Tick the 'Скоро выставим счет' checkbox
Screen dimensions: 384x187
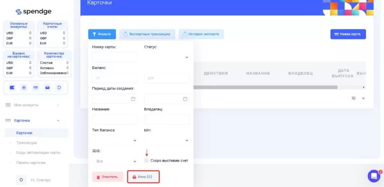click(x=147, y=160)
